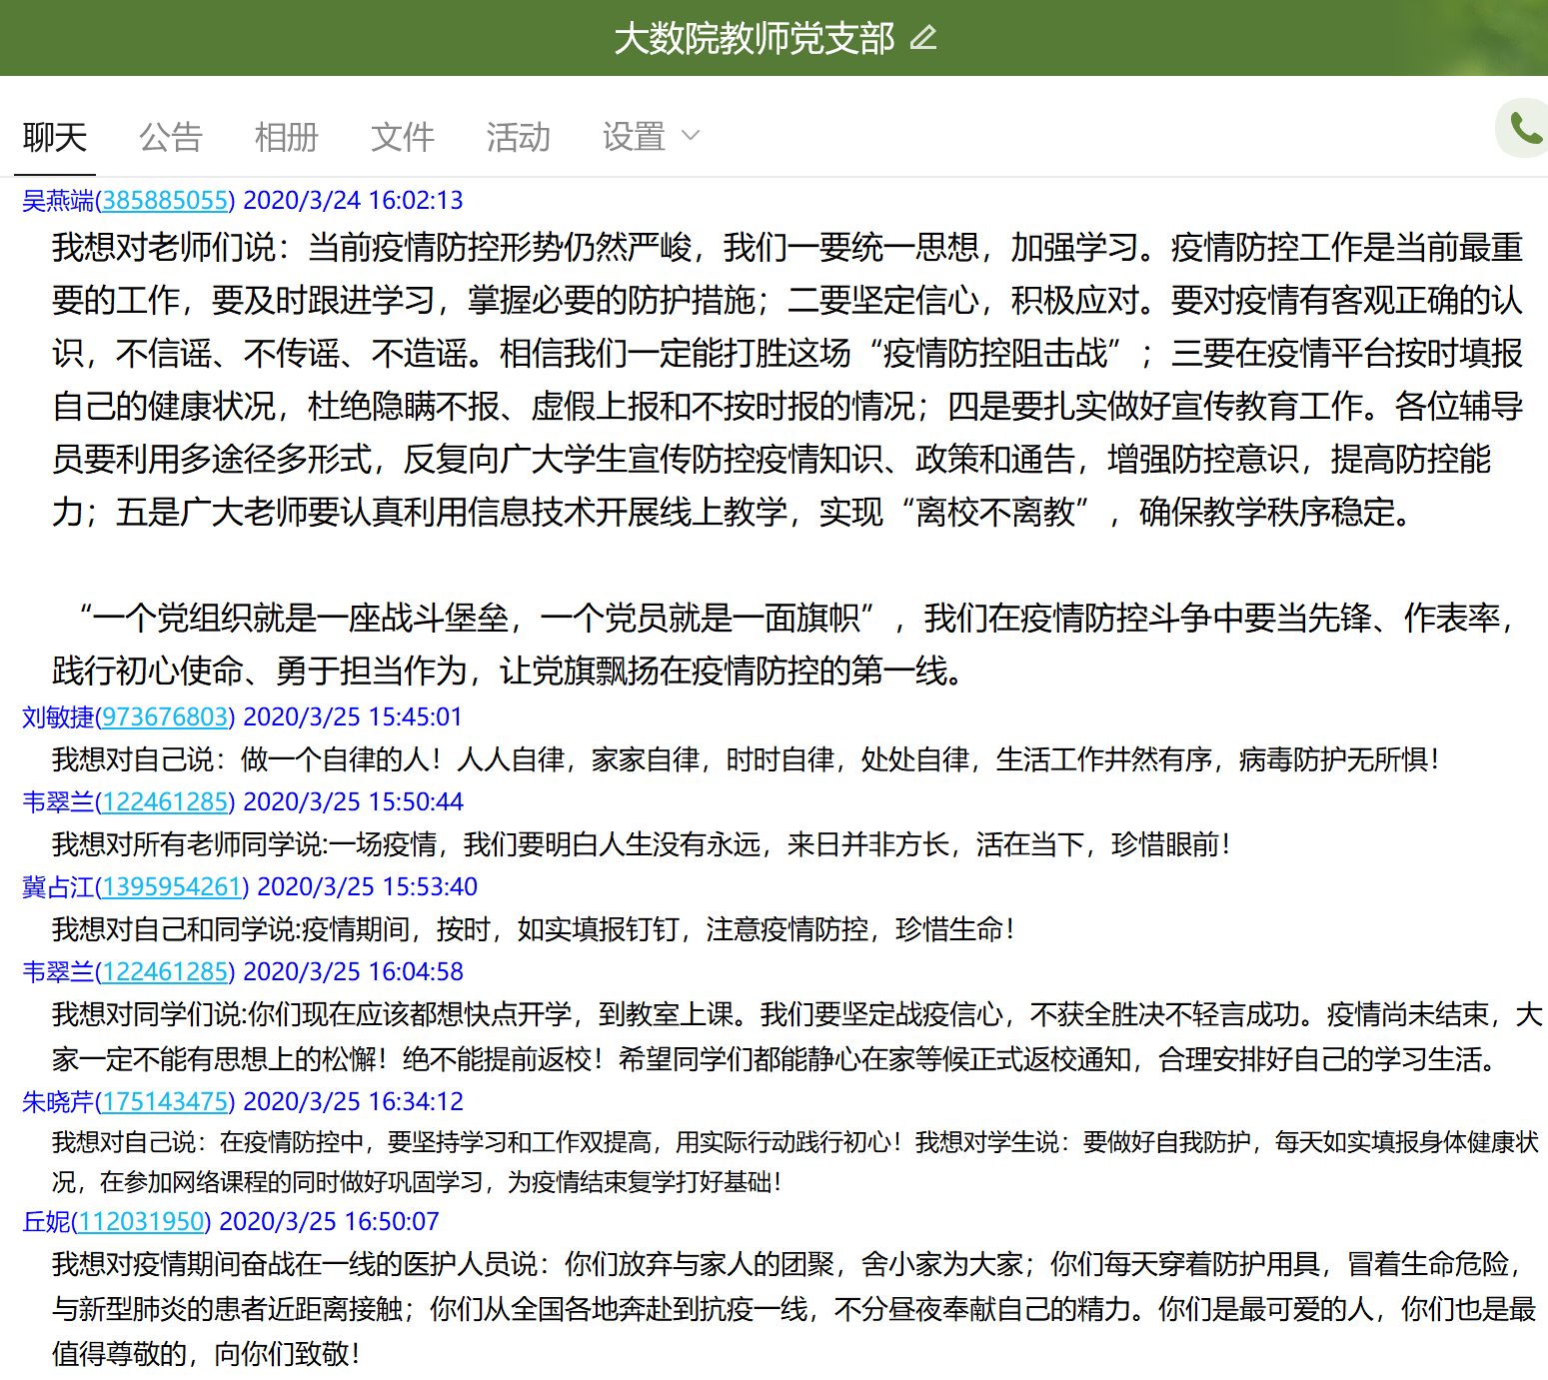Screen dimensions: 1548x1380
Task: Click paragraph starting 我想对老师们说
Action: 787,380
